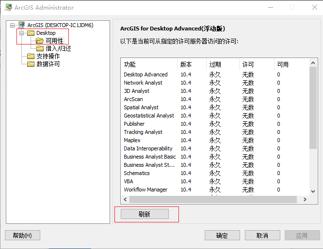Sort by the 可用 column header
The image size is (323, 249).
coord(291,64)
